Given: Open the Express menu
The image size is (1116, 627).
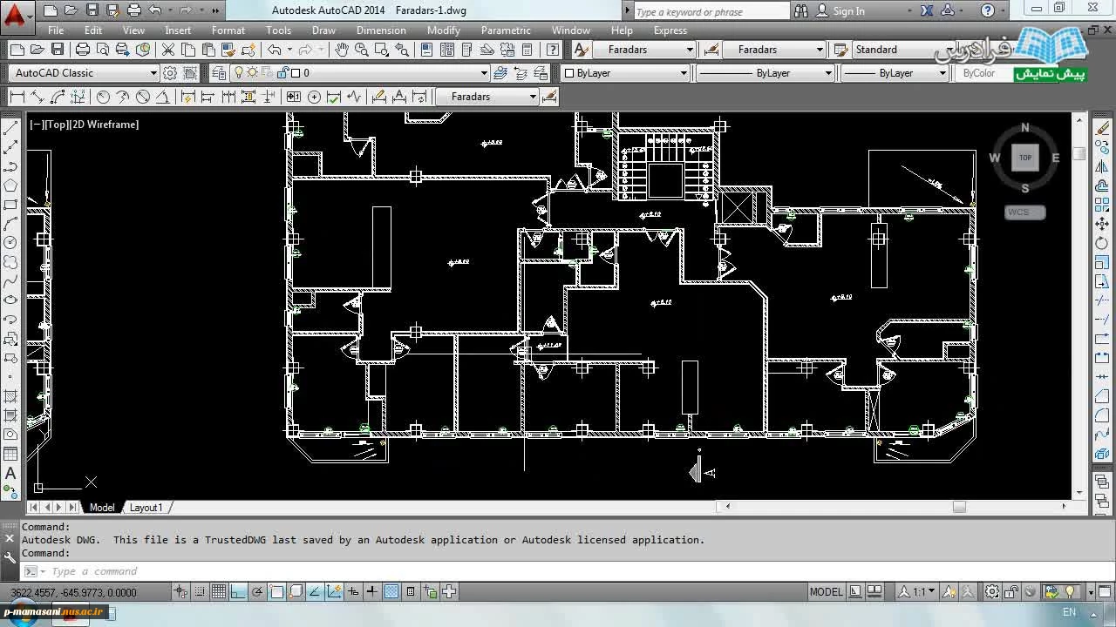Looking at the screenshot, I should point(670,30).
